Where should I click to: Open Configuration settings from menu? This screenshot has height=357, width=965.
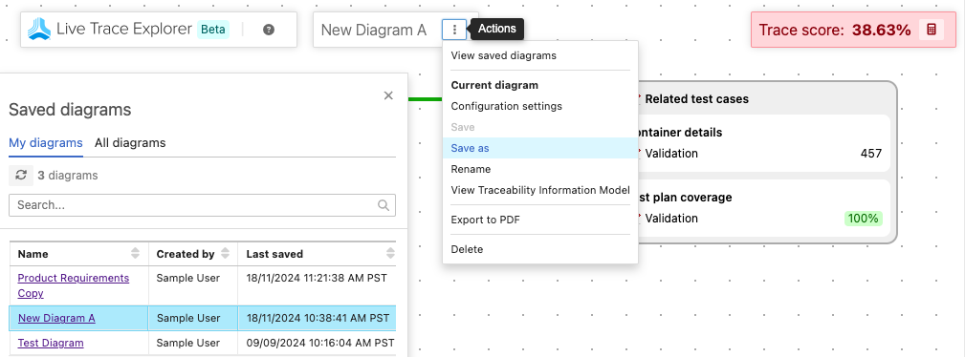click(539, 106)
